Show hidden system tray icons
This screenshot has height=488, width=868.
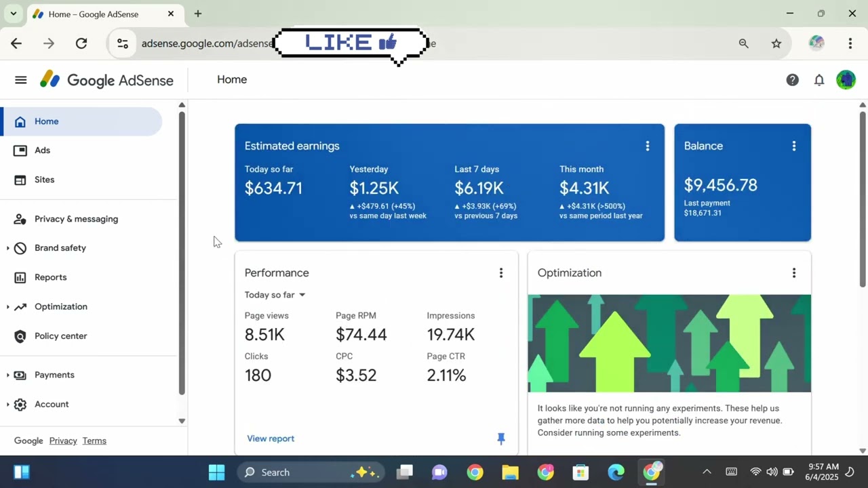click(707, 472)
